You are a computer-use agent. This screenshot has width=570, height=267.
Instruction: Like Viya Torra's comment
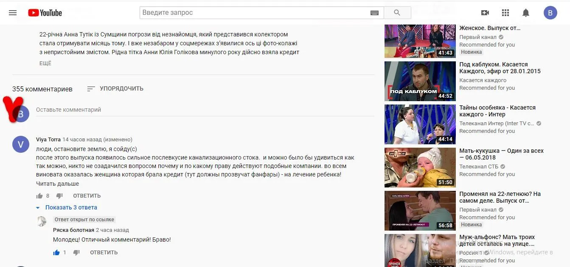pyautogui.click(x=39, y=196)
